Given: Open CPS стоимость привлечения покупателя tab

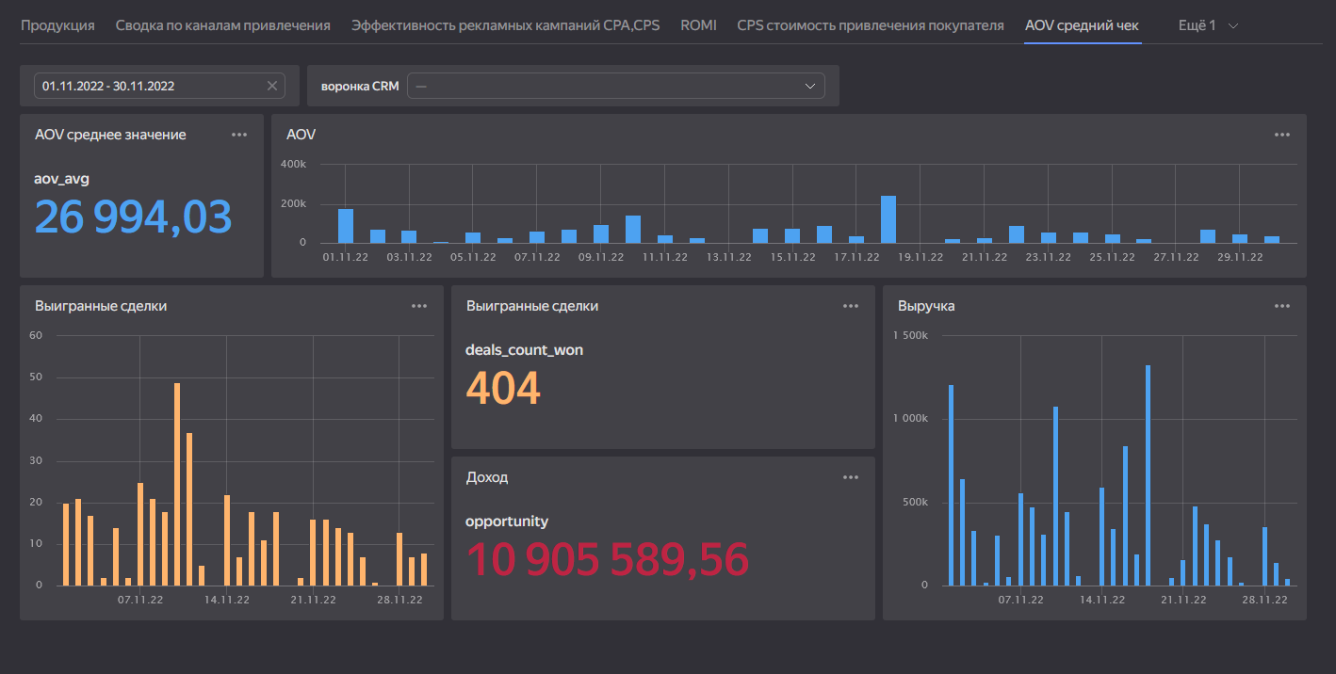Looking at the screenshot, I should pos(870,25).
